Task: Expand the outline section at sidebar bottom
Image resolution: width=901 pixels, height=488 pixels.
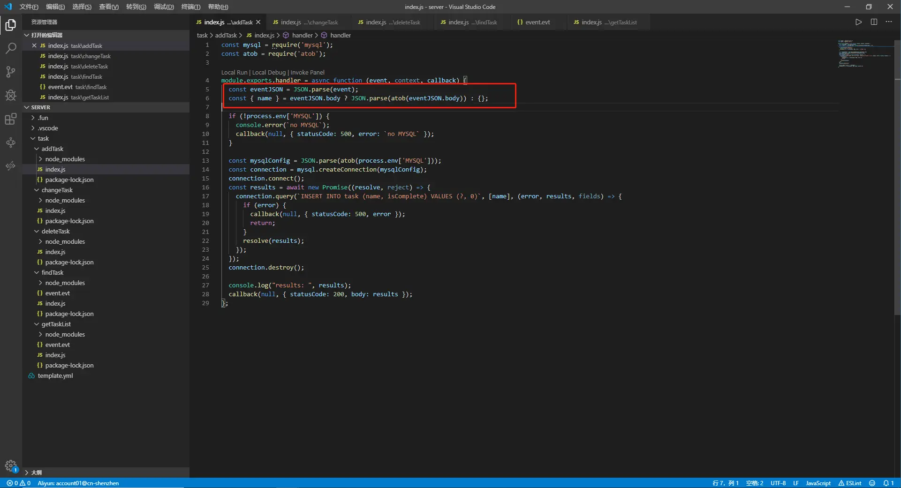Action: point(36,473)
